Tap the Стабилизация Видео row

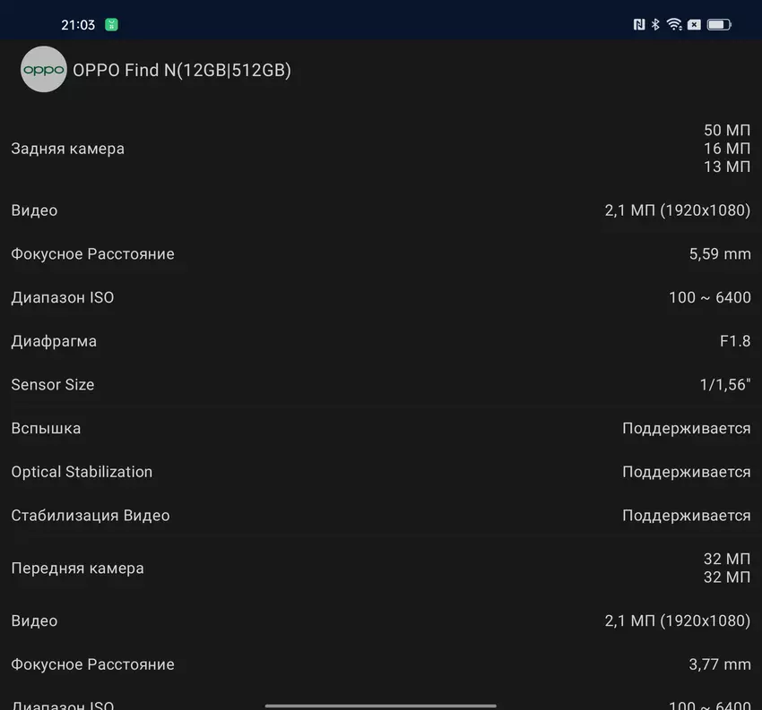click(381, 516)
